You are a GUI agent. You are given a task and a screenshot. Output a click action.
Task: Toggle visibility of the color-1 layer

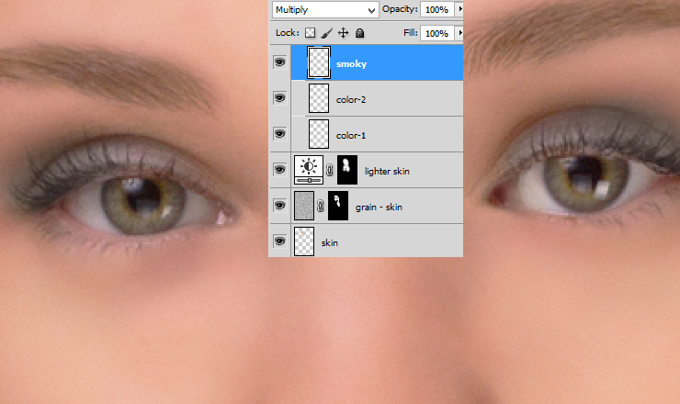[279, 134]
